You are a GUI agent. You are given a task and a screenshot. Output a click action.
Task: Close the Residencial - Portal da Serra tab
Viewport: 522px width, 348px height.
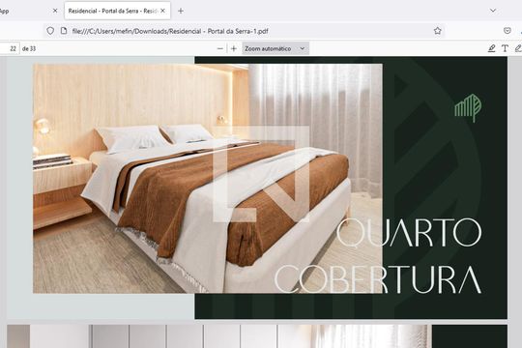162,11
